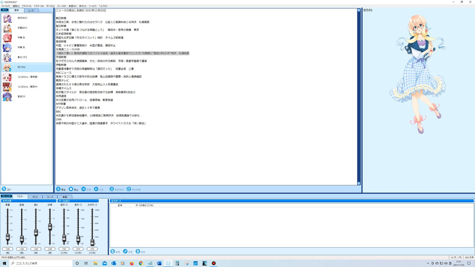Open the ツール menu

93,6
